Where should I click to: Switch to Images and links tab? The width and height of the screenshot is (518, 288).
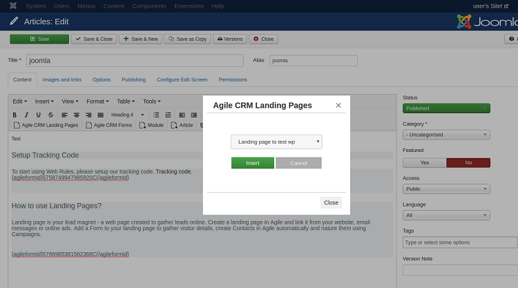pyautogui.click(x=61, y=79)
